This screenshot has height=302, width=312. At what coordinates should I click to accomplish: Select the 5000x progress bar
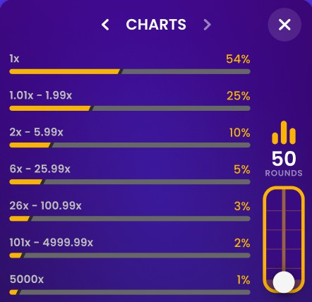coord(130,292)
